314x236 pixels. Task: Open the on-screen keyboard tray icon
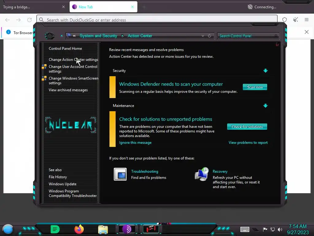pyautogui.click(x=245, y=229)
